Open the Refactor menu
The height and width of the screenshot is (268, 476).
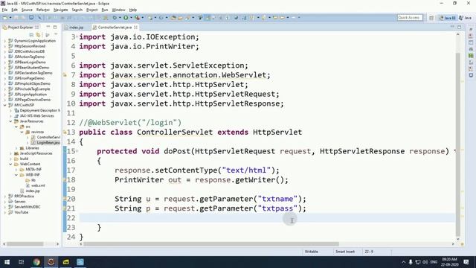coord(43,10)
